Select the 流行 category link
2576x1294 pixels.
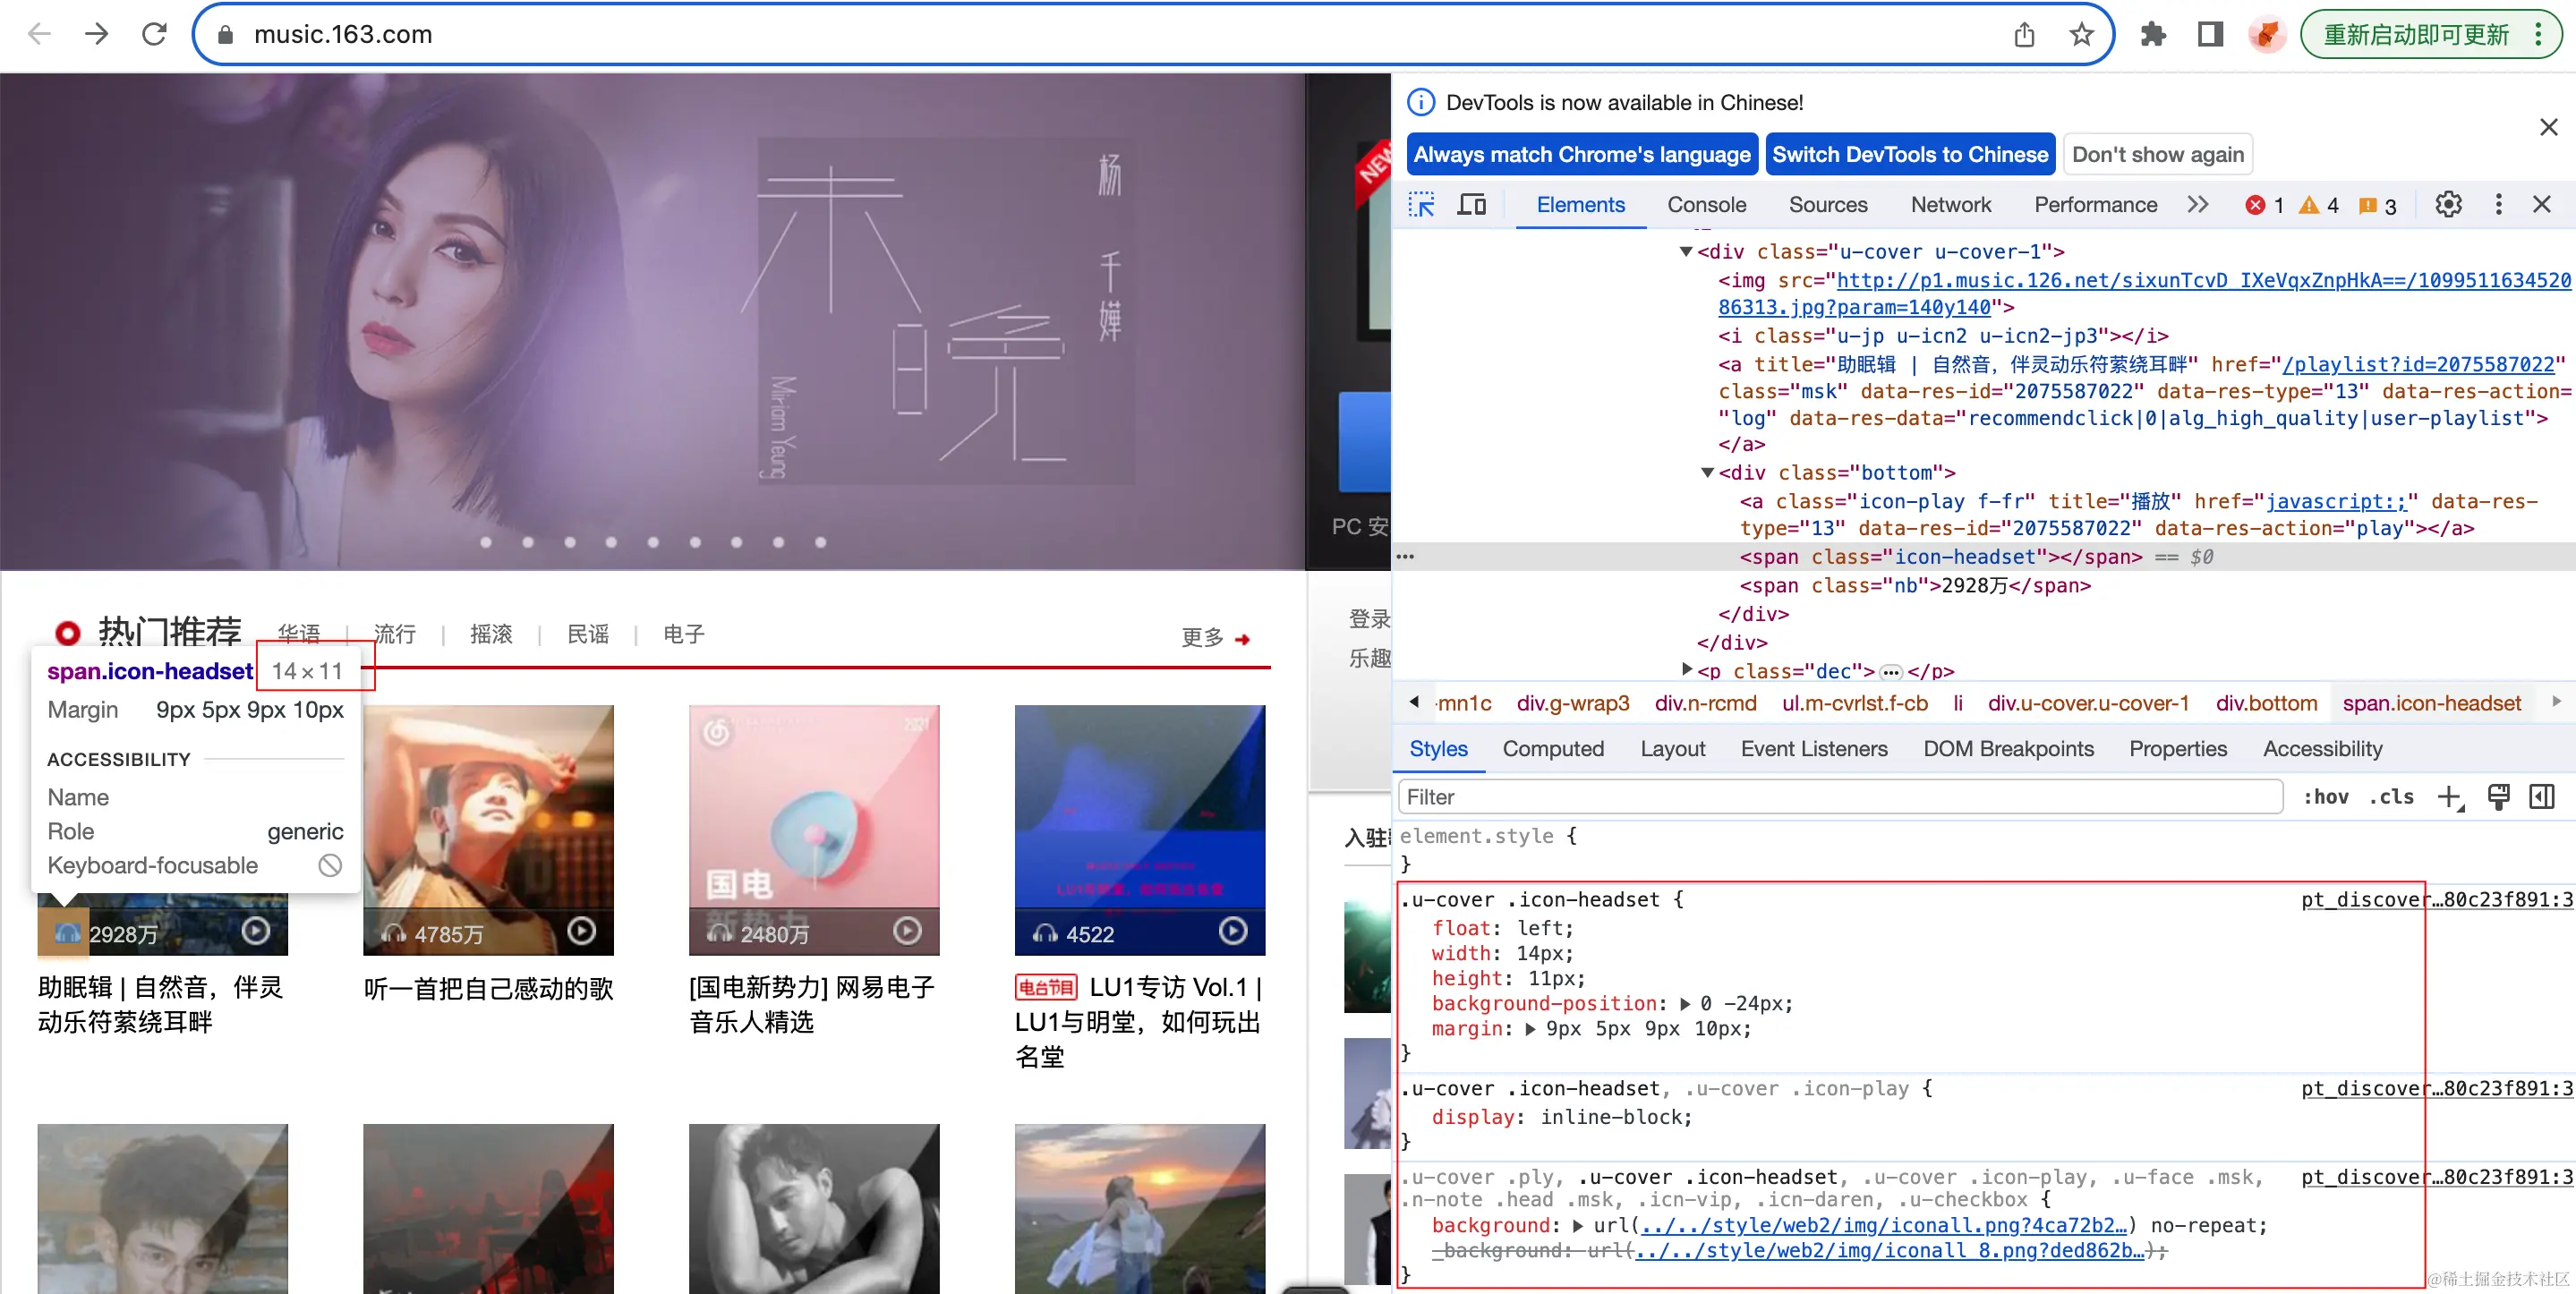[x=394, y=634]
